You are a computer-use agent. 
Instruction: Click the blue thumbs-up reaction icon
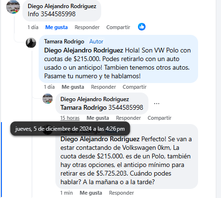click(142, 27)
